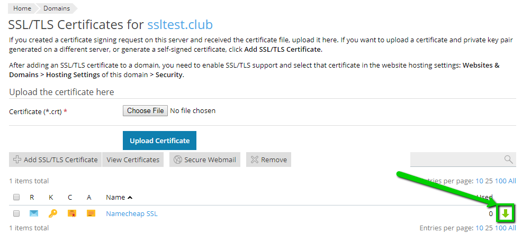This screenshot has width=522, height=243.
Task: Click the private key icon in row
Action: click(52, 213)
